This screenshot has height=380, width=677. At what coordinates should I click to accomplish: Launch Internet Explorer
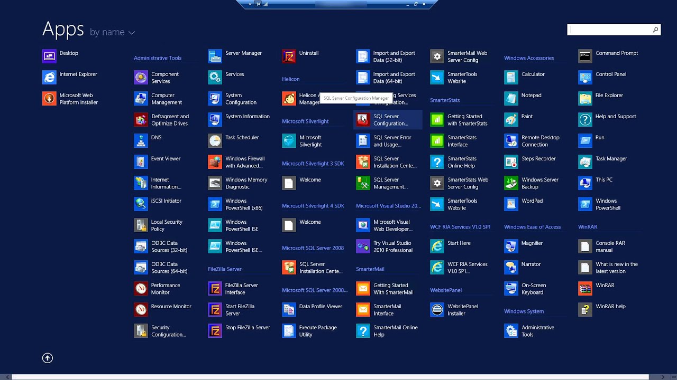pyautogui.click(x=70, y=77)
